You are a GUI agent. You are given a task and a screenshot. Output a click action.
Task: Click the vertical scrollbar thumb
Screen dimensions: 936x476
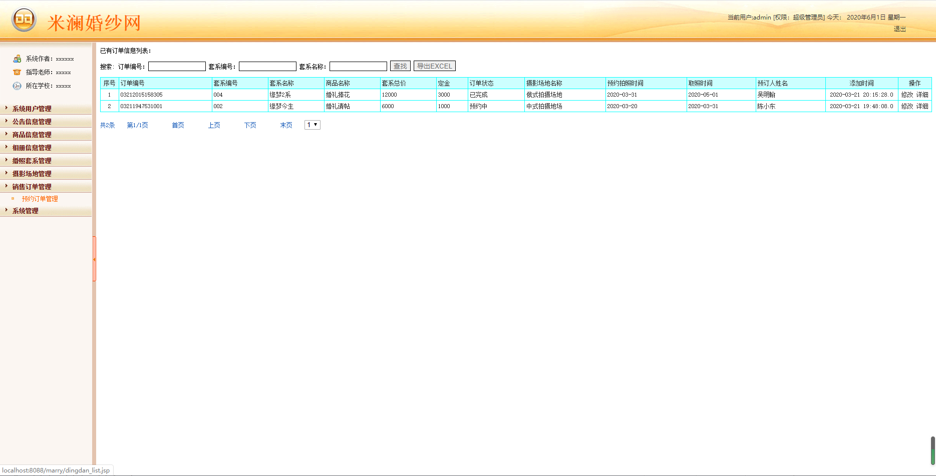(932, 450)
